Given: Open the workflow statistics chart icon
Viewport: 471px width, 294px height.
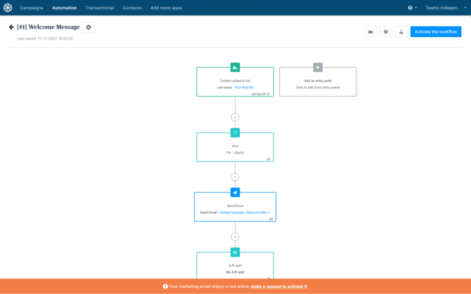Looking at the screenshot, I should 370,31.
